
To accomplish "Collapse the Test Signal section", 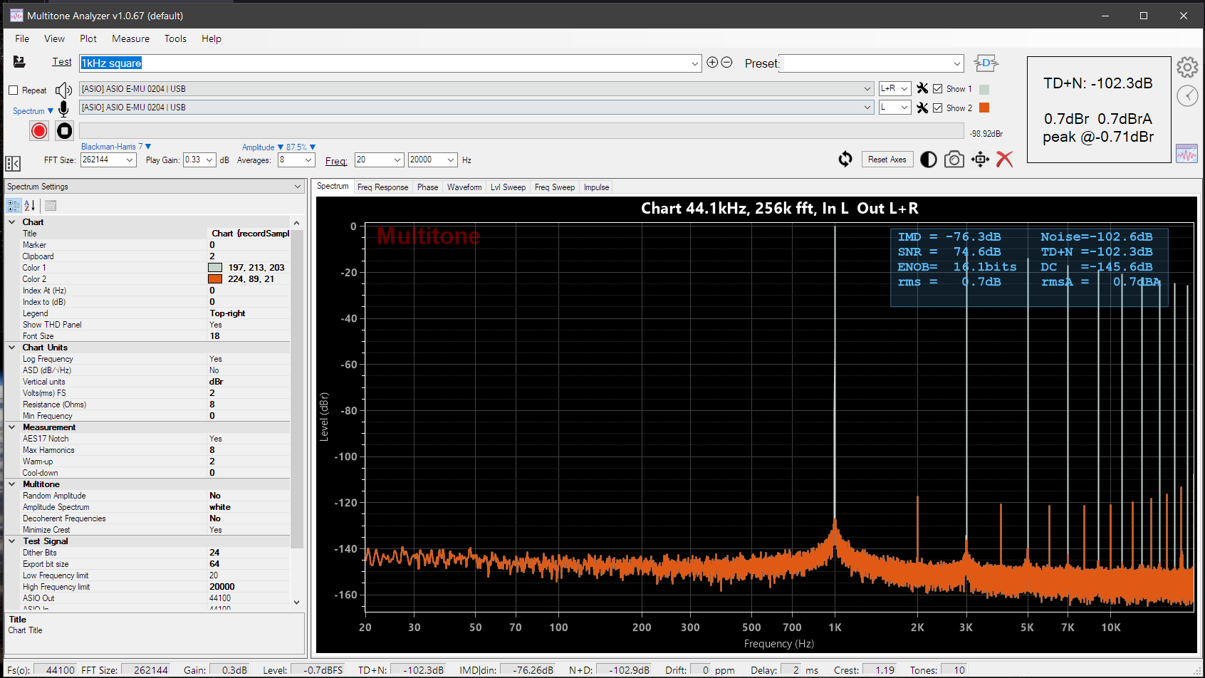I will coord(12,541).
